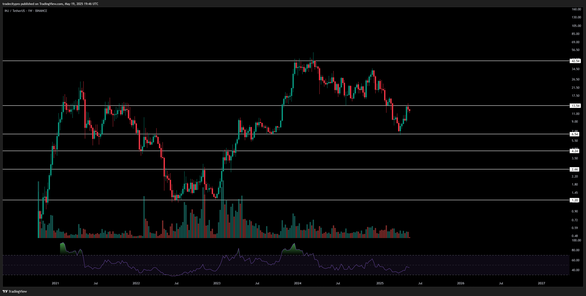
Task: Click the published-by header text
Action: [50, 4]
